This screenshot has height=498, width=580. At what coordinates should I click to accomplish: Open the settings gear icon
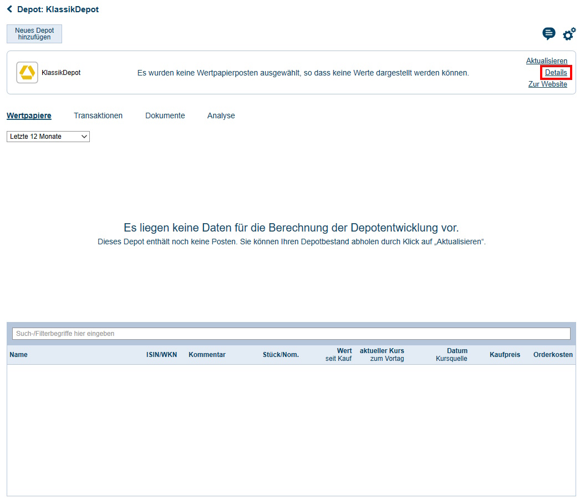click(568, 33)
